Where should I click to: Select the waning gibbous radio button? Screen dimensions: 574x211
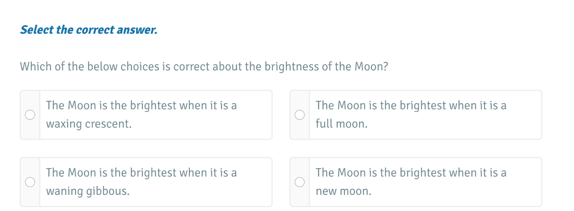(30, 182)
